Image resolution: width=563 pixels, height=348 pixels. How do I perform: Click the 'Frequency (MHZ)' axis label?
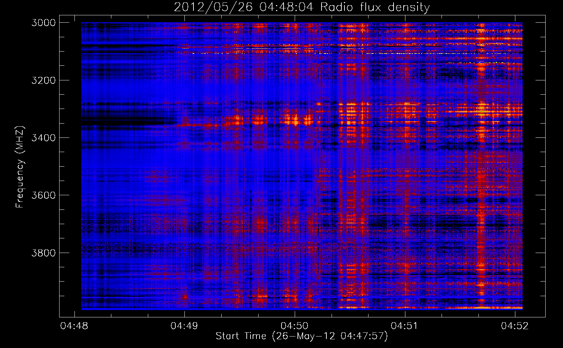tap(20, 167)
